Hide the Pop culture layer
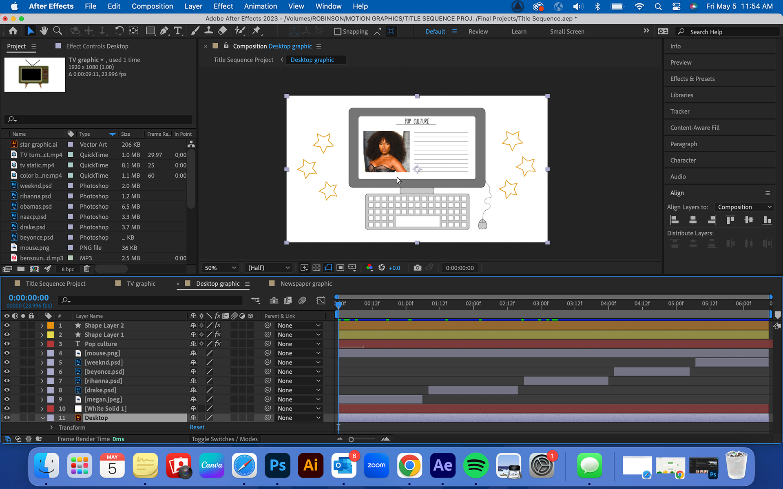Screen dimensions: 783x489 pyautogui.click(x=7, y=344)
